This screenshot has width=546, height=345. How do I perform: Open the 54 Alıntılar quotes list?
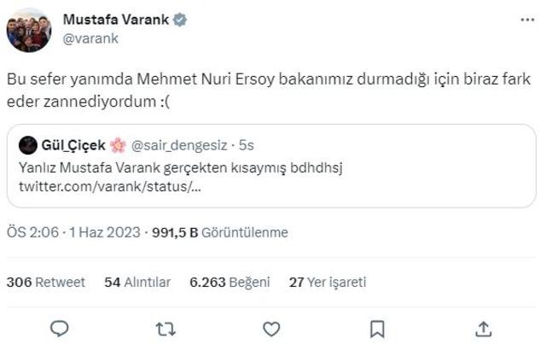coord(137,282)
